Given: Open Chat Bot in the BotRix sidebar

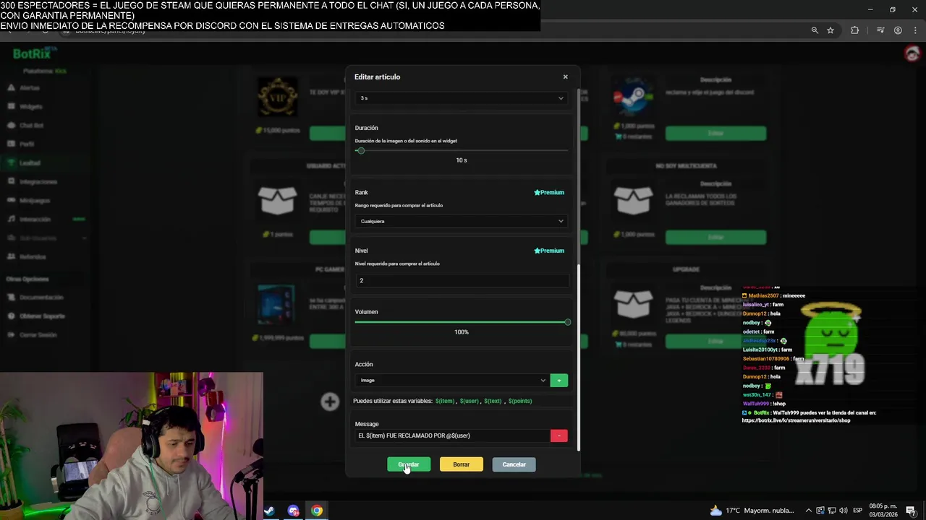Looking at the screenshot, I should [x=32, y=126].
